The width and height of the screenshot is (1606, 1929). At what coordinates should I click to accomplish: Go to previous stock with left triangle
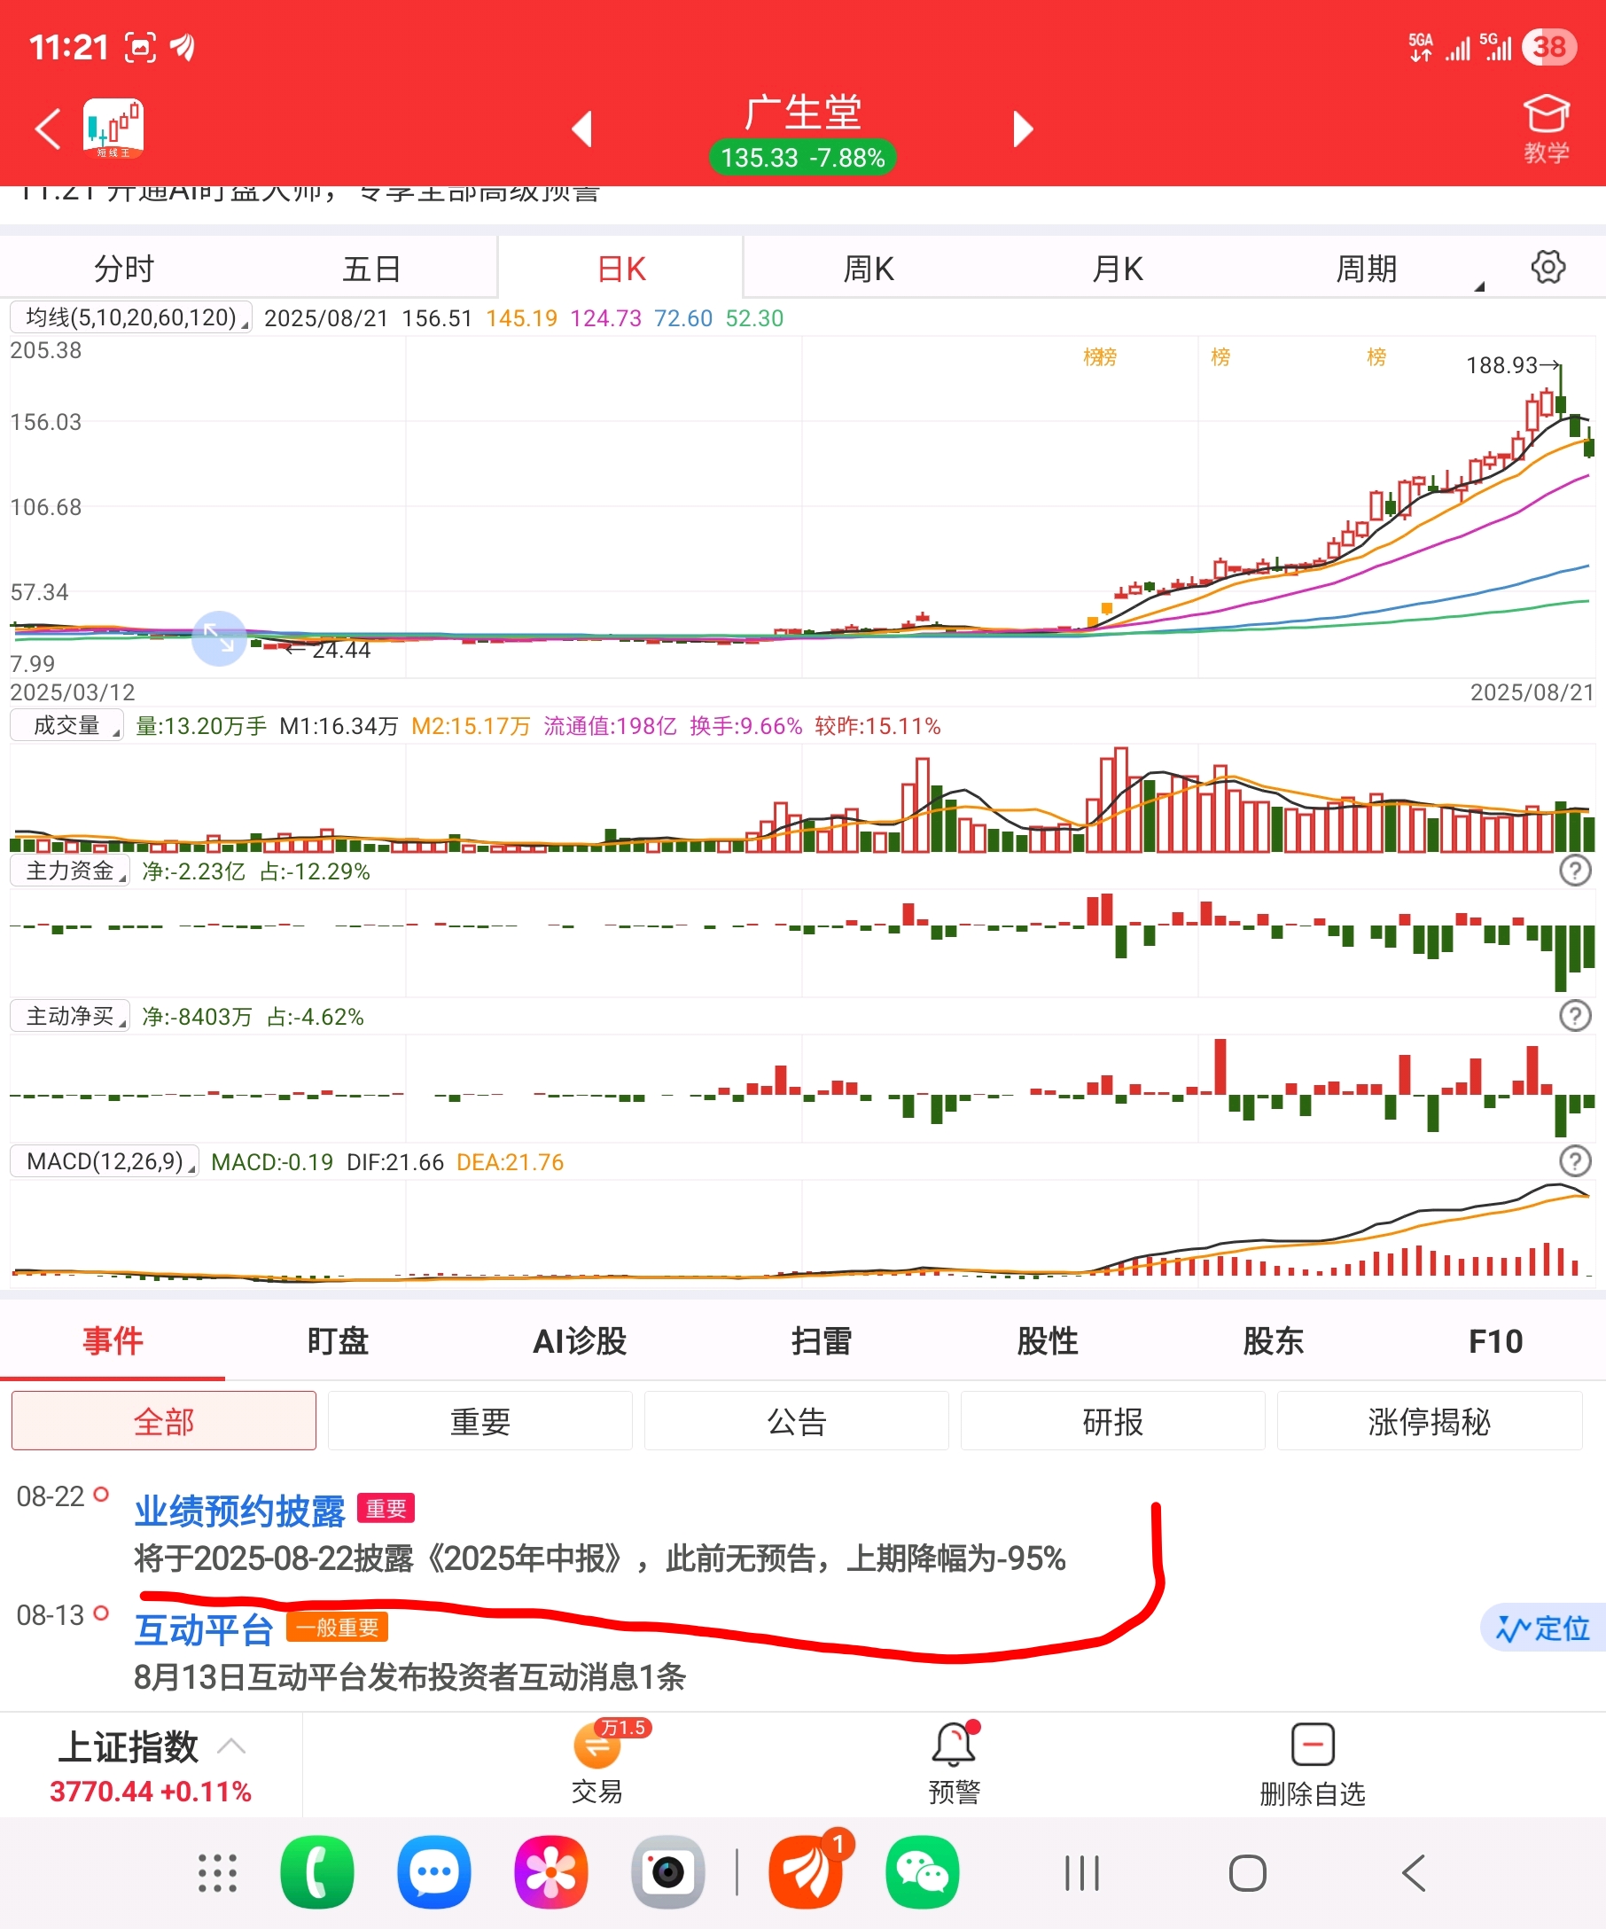581,129
